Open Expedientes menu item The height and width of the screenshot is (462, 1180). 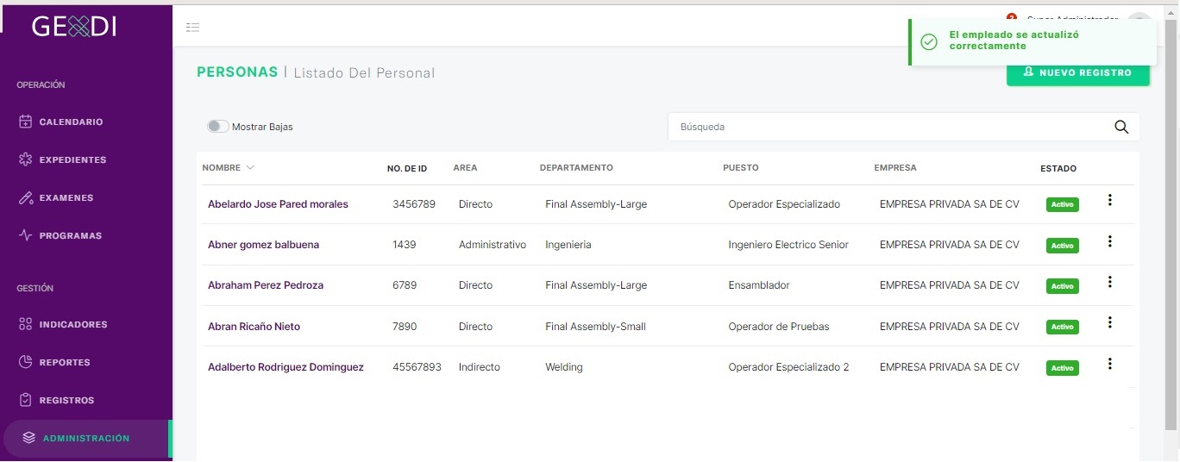(72, 160)
